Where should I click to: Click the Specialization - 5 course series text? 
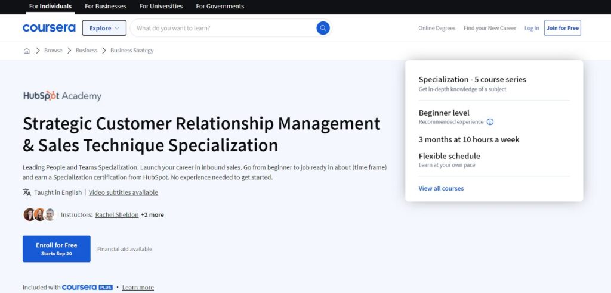(x=473, y=79)
